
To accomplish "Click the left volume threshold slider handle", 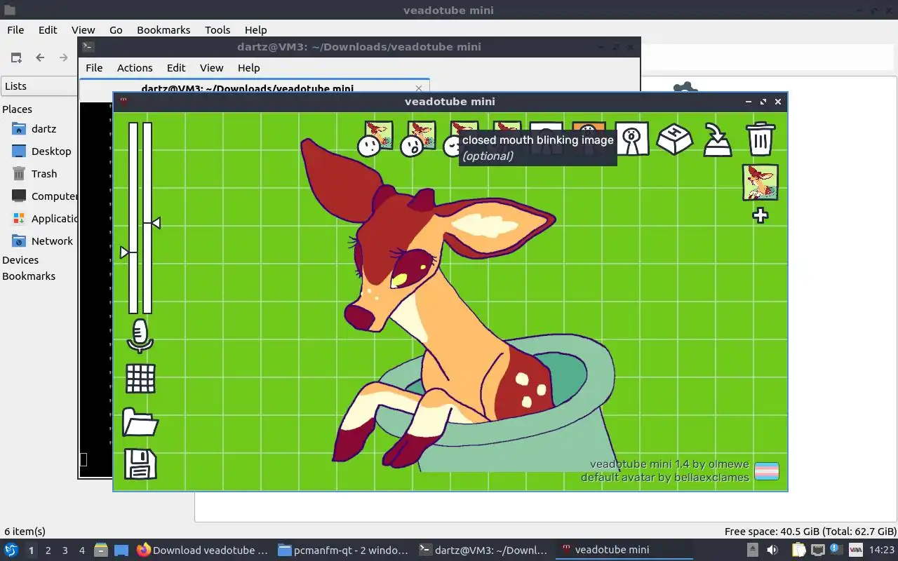I will 124,252.
